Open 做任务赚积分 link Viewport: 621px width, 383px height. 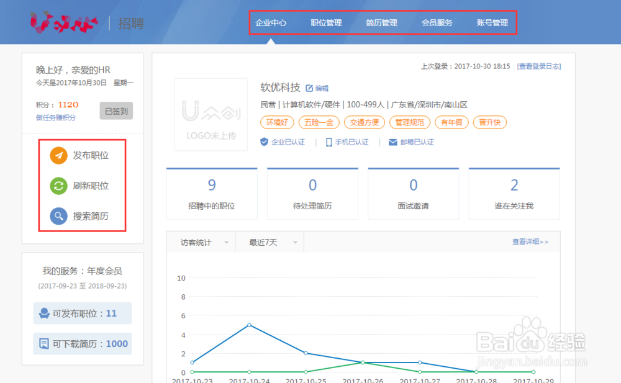pos(56,118)
